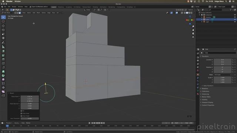Collapse the Bisect operator panel

point(9,93)
